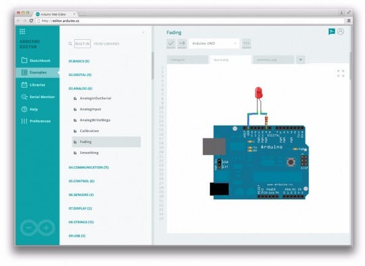Open the Serial Monitor

pos(38,97)
